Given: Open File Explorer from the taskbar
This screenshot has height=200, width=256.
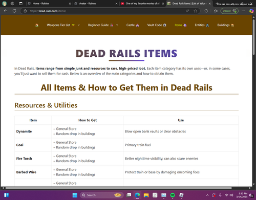Looking at the screenshot, I should tap(146, 195).
